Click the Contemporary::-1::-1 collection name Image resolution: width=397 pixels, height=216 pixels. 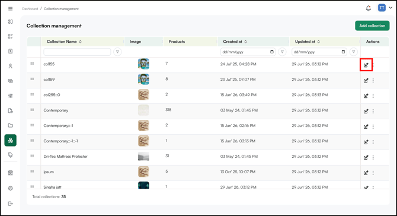(61, 141)
